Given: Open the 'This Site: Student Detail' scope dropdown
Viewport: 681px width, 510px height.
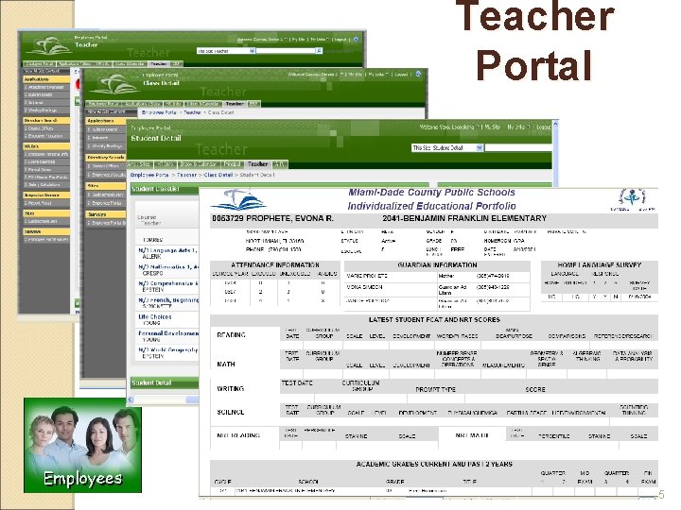Looking at the screenshot, I should 446,148.
